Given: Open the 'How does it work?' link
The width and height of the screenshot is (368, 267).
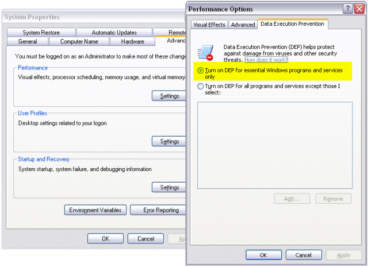Looking at the screenshot, I should point(266,60).
